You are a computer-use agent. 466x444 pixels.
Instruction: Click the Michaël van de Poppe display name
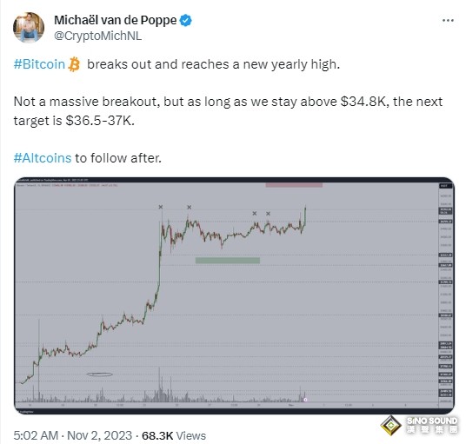(x=116, y=20)
